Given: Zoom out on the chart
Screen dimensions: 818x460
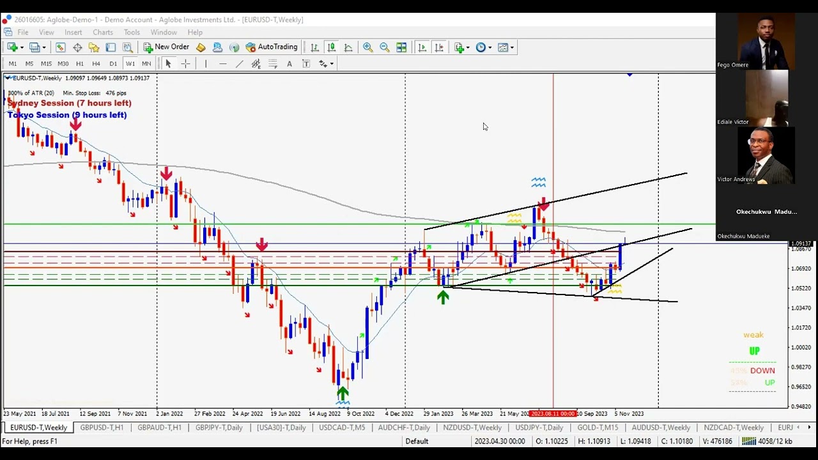Looking at the screenshot, I should (384, 47).
